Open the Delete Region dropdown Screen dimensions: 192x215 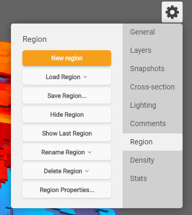click(67, 171)
